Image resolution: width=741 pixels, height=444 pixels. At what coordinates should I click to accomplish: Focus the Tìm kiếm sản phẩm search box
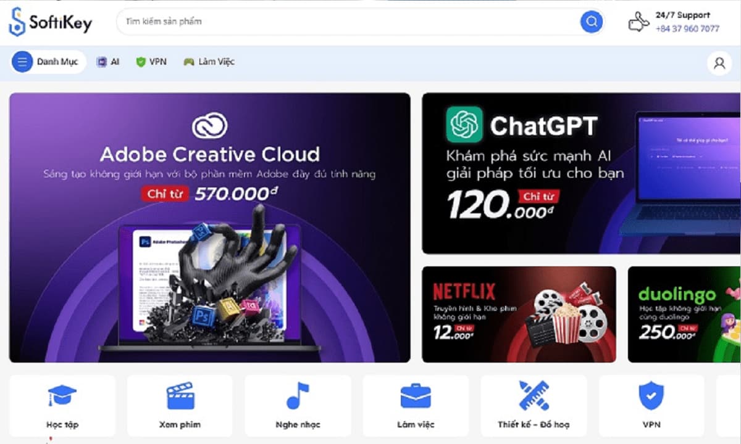tap(346, 22)
